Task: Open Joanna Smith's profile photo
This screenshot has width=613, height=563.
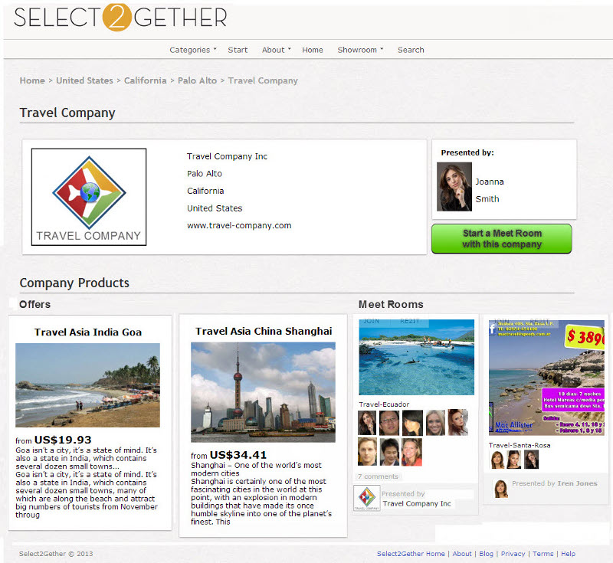Action: [x=454, y=187]
